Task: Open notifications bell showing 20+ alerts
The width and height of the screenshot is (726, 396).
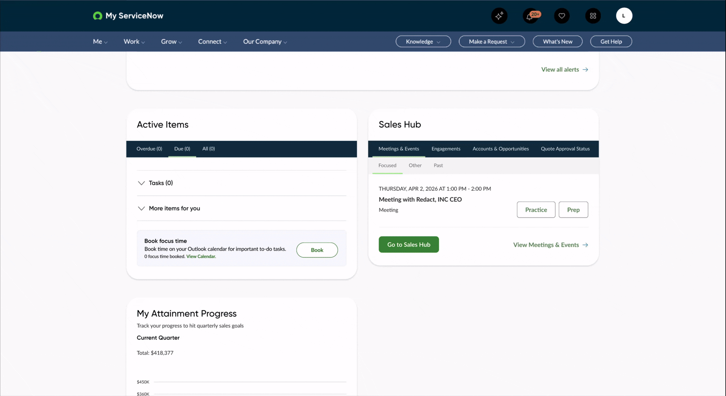Action: (530, 16)
